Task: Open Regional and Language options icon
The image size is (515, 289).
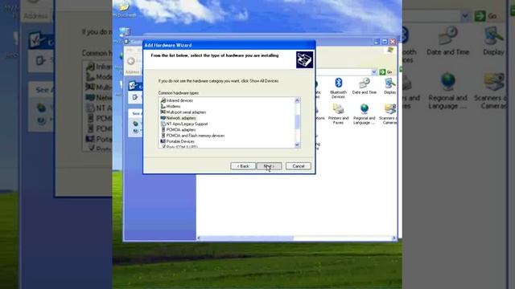Action: [365, 114]
